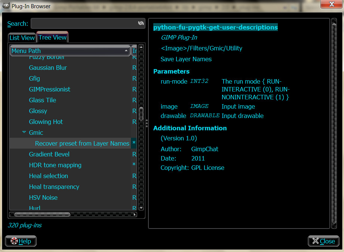Click the search field clear icon
344x252 pixels.
click(141, 23)
